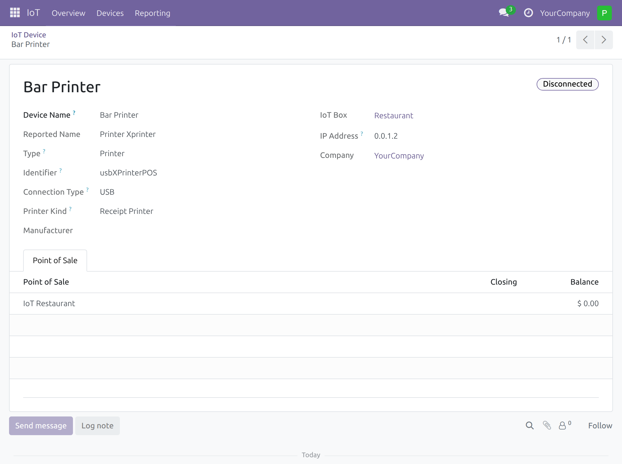Switch company via YourCompany in navbar

[565, 13]
